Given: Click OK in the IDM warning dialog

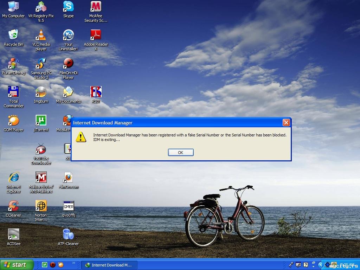Looking at the screenshot, I should click(x=181, y=153).
